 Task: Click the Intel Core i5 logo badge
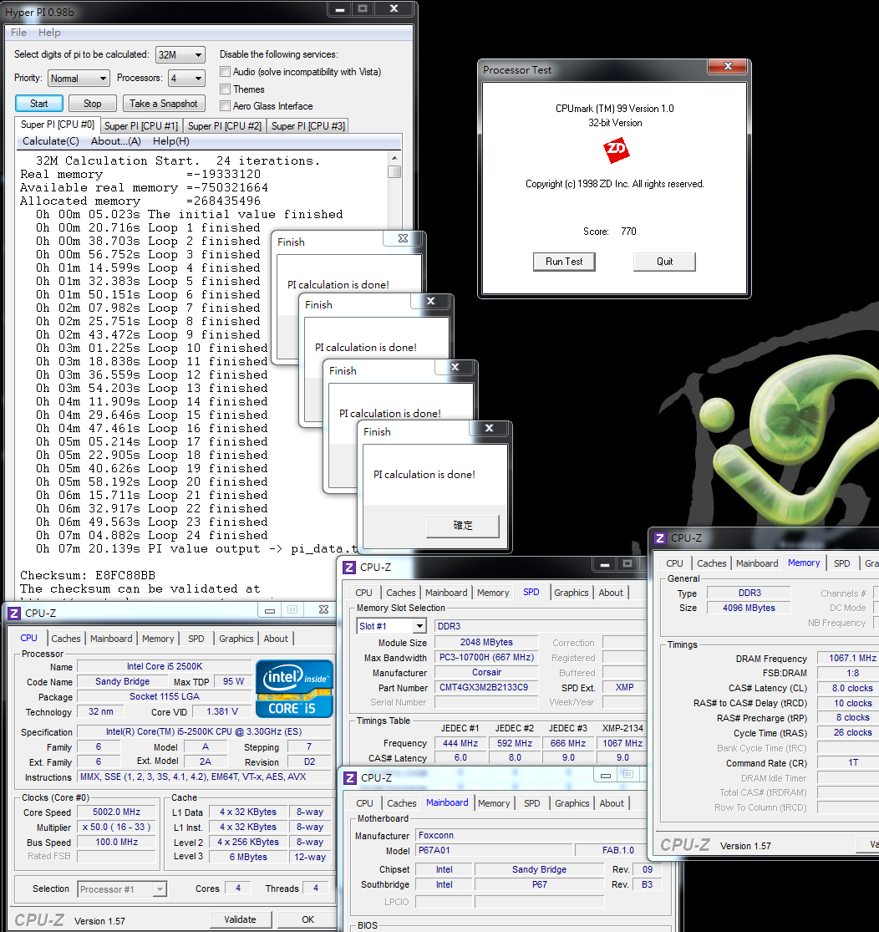294,688
